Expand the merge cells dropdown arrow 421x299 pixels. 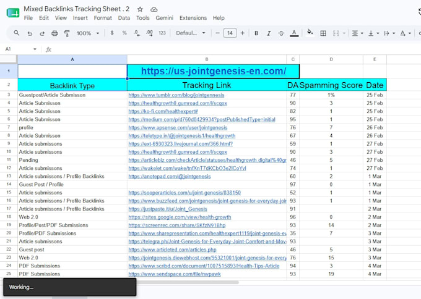344,33
